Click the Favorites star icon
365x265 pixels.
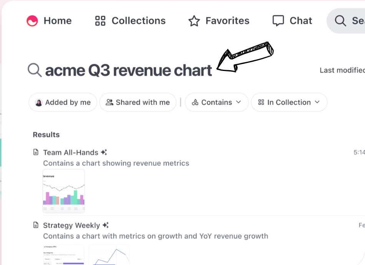(194, 21)
